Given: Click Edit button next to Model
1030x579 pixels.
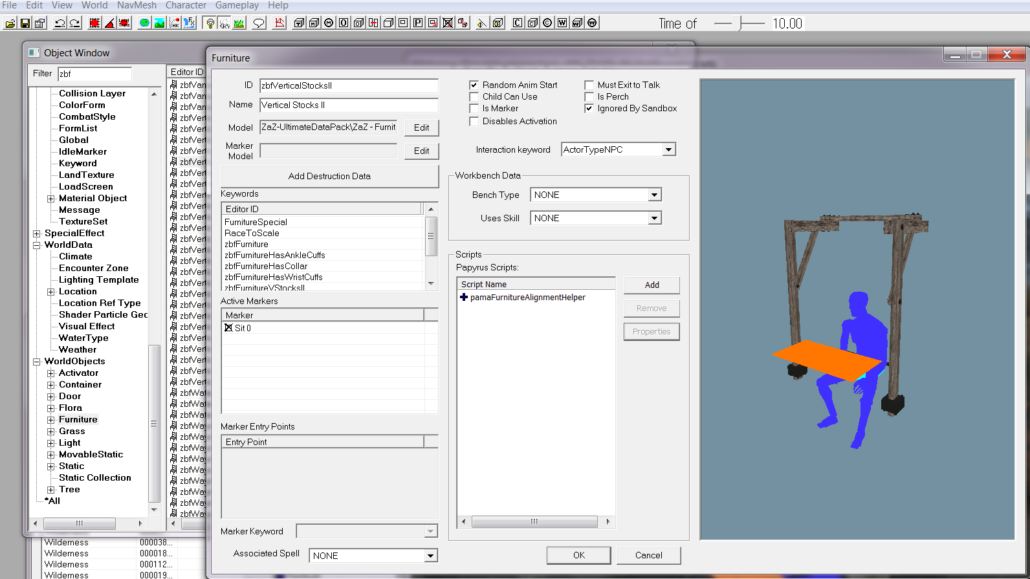Looking at the screenshot, I should pyautogui.click(x=422, y=127).
